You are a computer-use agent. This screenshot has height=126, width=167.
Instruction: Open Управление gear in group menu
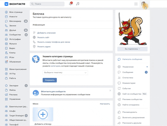pos(128,67)
